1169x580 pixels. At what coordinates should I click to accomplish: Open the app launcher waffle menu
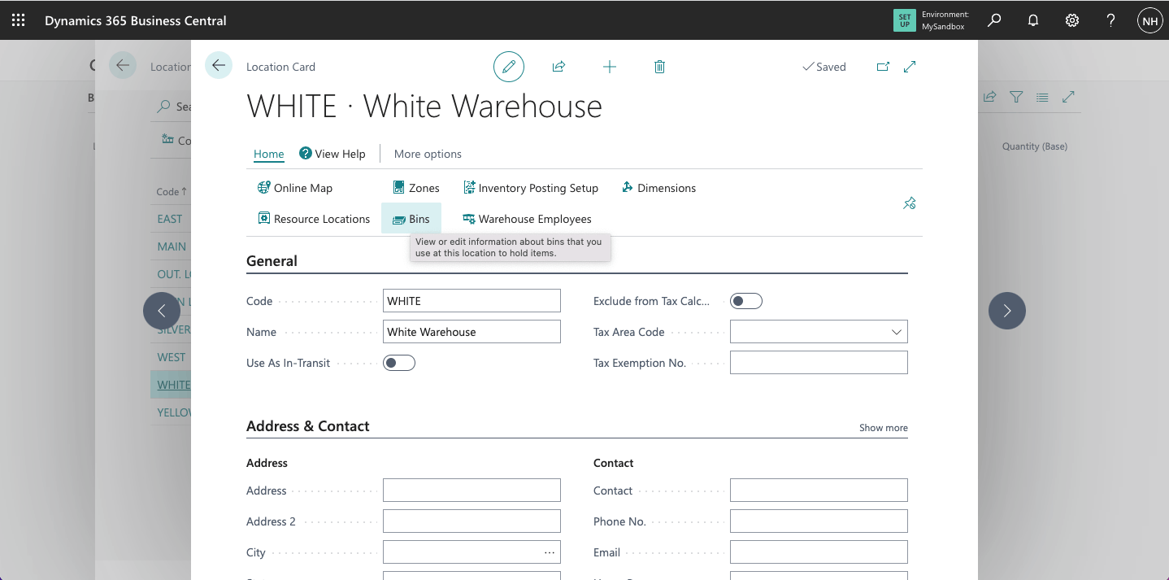click(18, 20)
